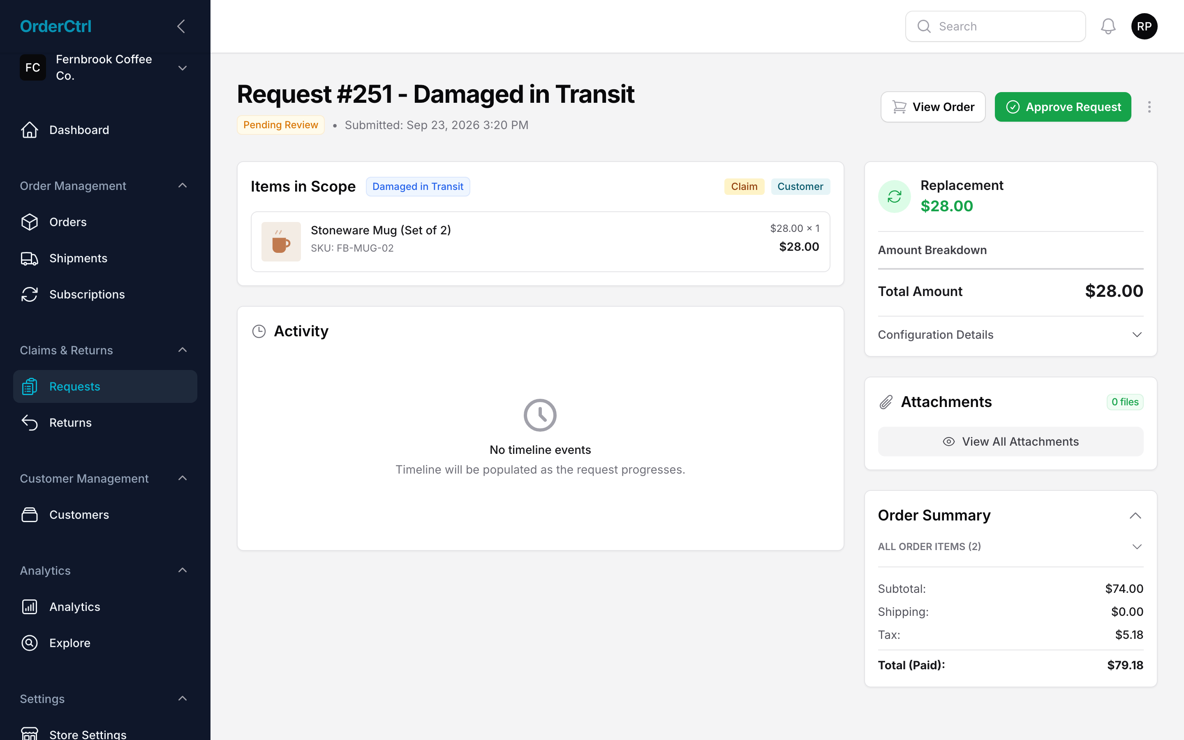Go to Orders in the sidebar

click(x=105, y=222)
